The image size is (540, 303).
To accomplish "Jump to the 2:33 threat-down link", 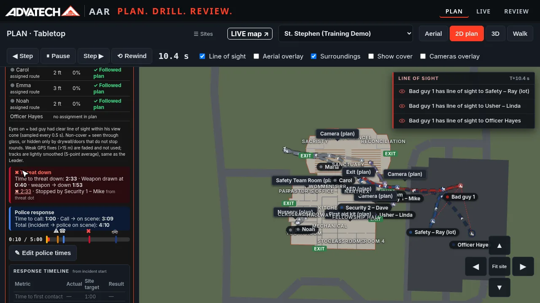I will [x=23, y=191].
